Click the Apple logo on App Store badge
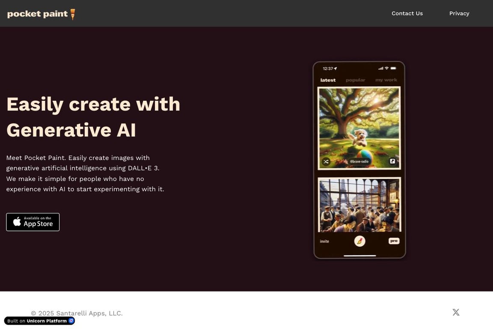Viewport: 493px width, 329px height. (17, 221)
